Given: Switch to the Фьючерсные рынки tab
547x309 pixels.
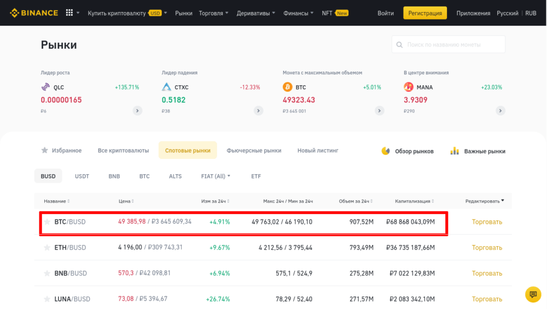Looking at the screenshot, I should click(254, 150).
